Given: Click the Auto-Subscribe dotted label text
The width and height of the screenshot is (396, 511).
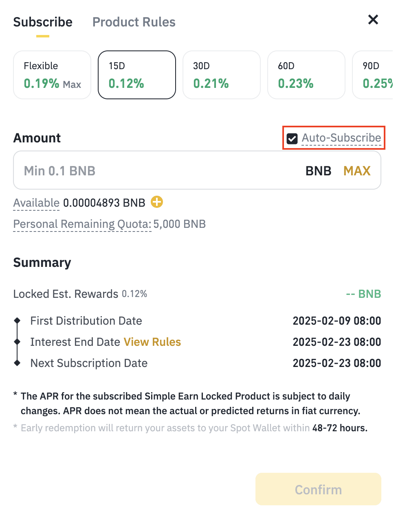Looking at the screenshot, I should [341, 138].
